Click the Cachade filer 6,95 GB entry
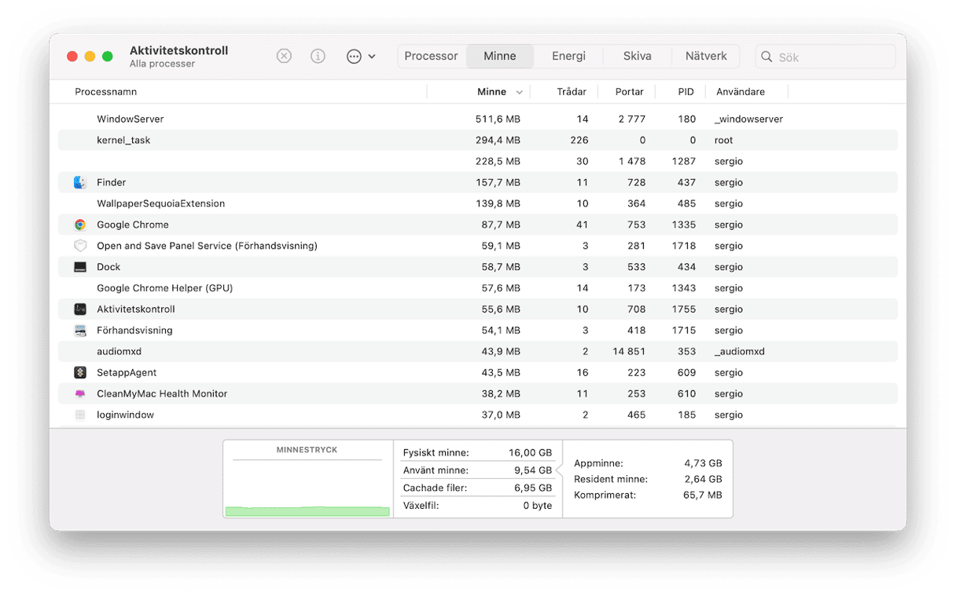This screenshot has width=956, height=596. point(477,488)
